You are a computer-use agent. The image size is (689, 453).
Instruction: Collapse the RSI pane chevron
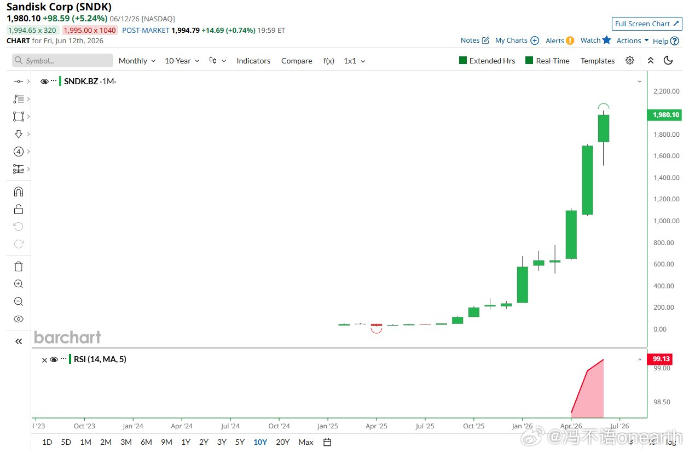[640, 359]
